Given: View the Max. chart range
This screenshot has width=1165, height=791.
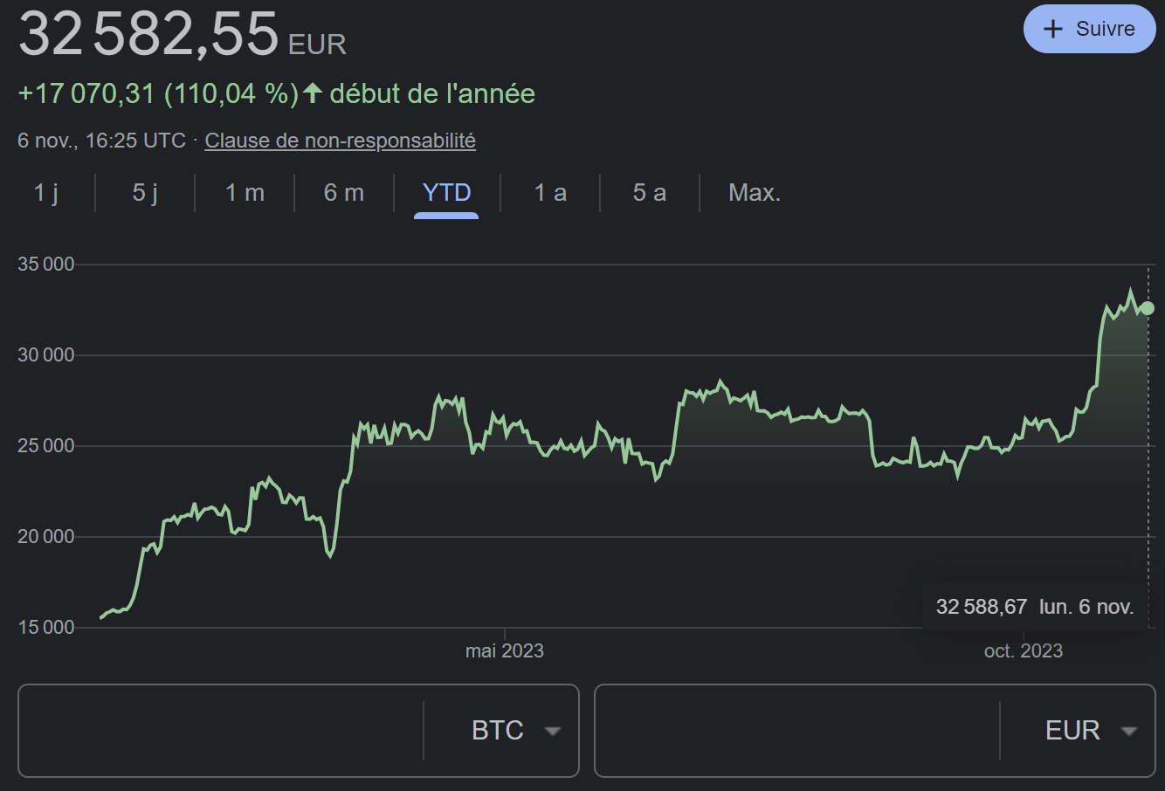Looking at the screenshot, I should click(x=755, y=193).
